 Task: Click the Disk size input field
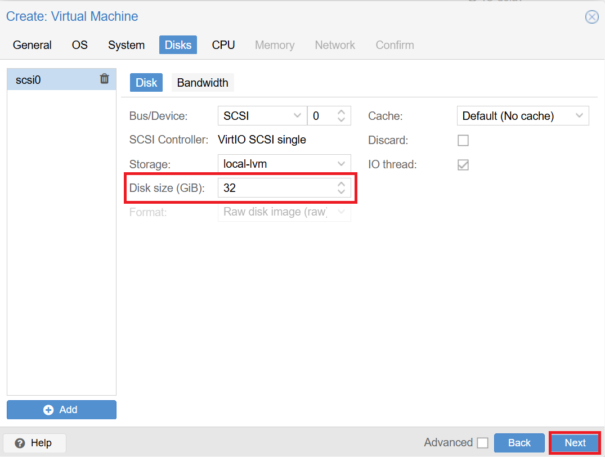tap(276, 188)
